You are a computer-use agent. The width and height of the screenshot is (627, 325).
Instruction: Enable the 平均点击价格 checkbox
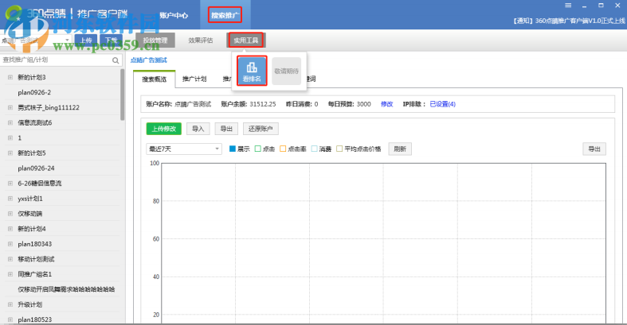pos(339,149)
